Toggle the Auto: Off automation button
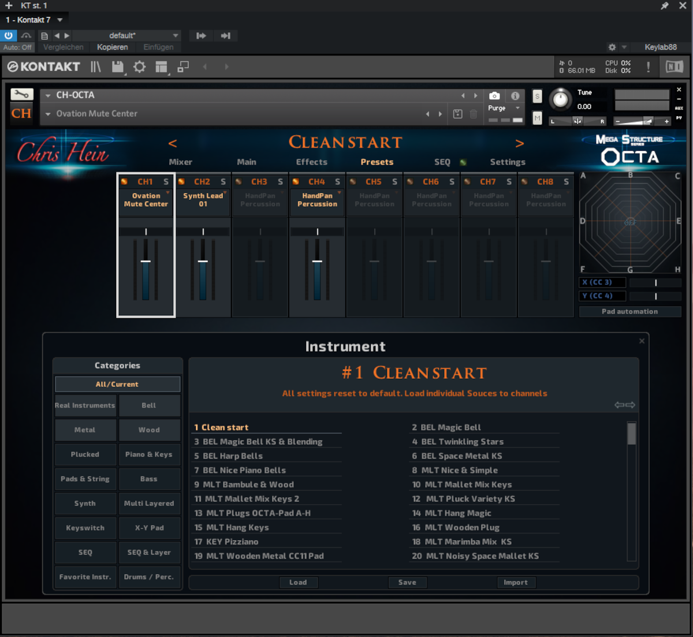This screenshot has width=693, height=637. [17, 47]
